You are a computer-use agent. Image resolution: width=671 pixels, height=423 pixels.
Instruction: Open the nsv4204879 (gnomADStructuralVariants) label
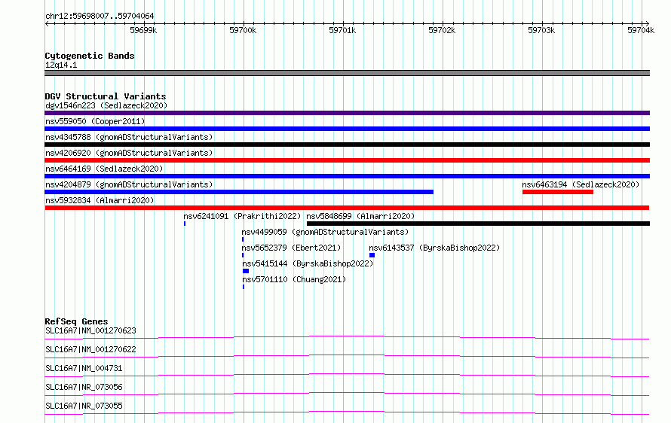129,184
